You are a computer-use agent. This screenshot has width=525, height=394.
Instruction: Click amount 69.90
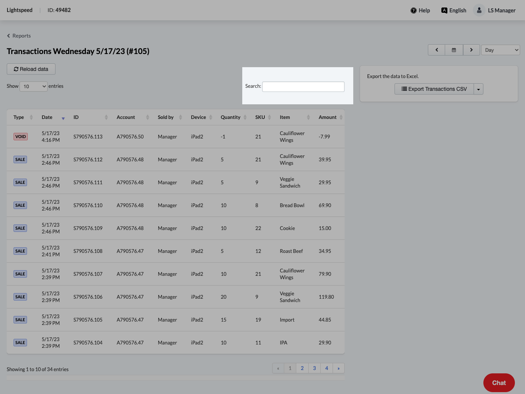[x=325, y=205]
